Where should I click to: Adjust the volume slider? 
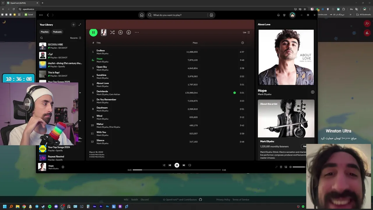coord(299,167)
